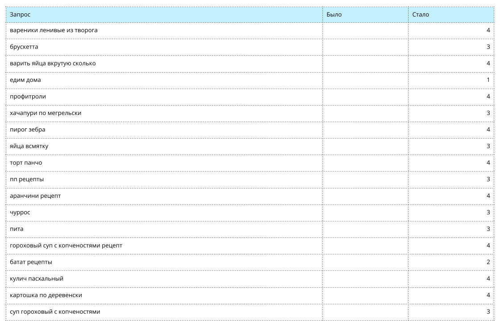Click Стало value 4 for 'пирог зебра'
This screenshot has height=327, width=500.
(488, 130)
